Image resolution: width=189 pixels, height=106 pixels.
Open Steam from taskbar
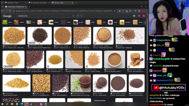click(31, 104)
